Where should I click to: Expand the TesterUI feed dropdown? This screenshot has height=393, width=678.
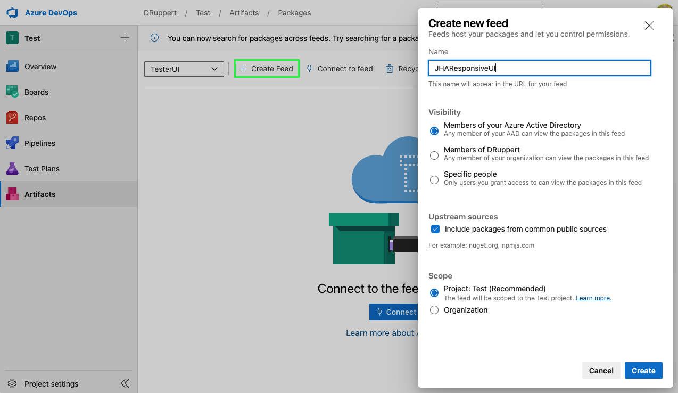pyautogui.click(x=184, y=69)
